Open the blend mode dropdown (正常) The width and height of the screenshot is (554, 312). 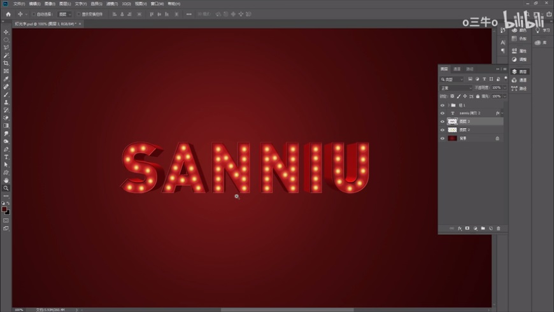coord(455,87)
